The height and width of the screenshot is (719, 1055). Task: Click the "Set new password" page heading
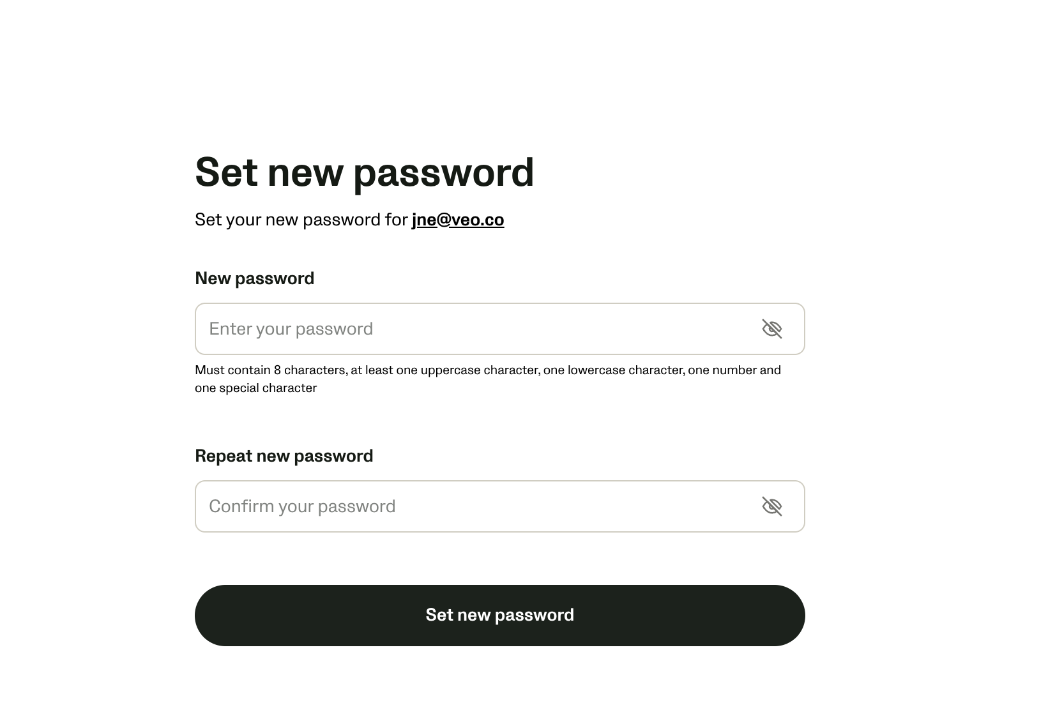364,172
